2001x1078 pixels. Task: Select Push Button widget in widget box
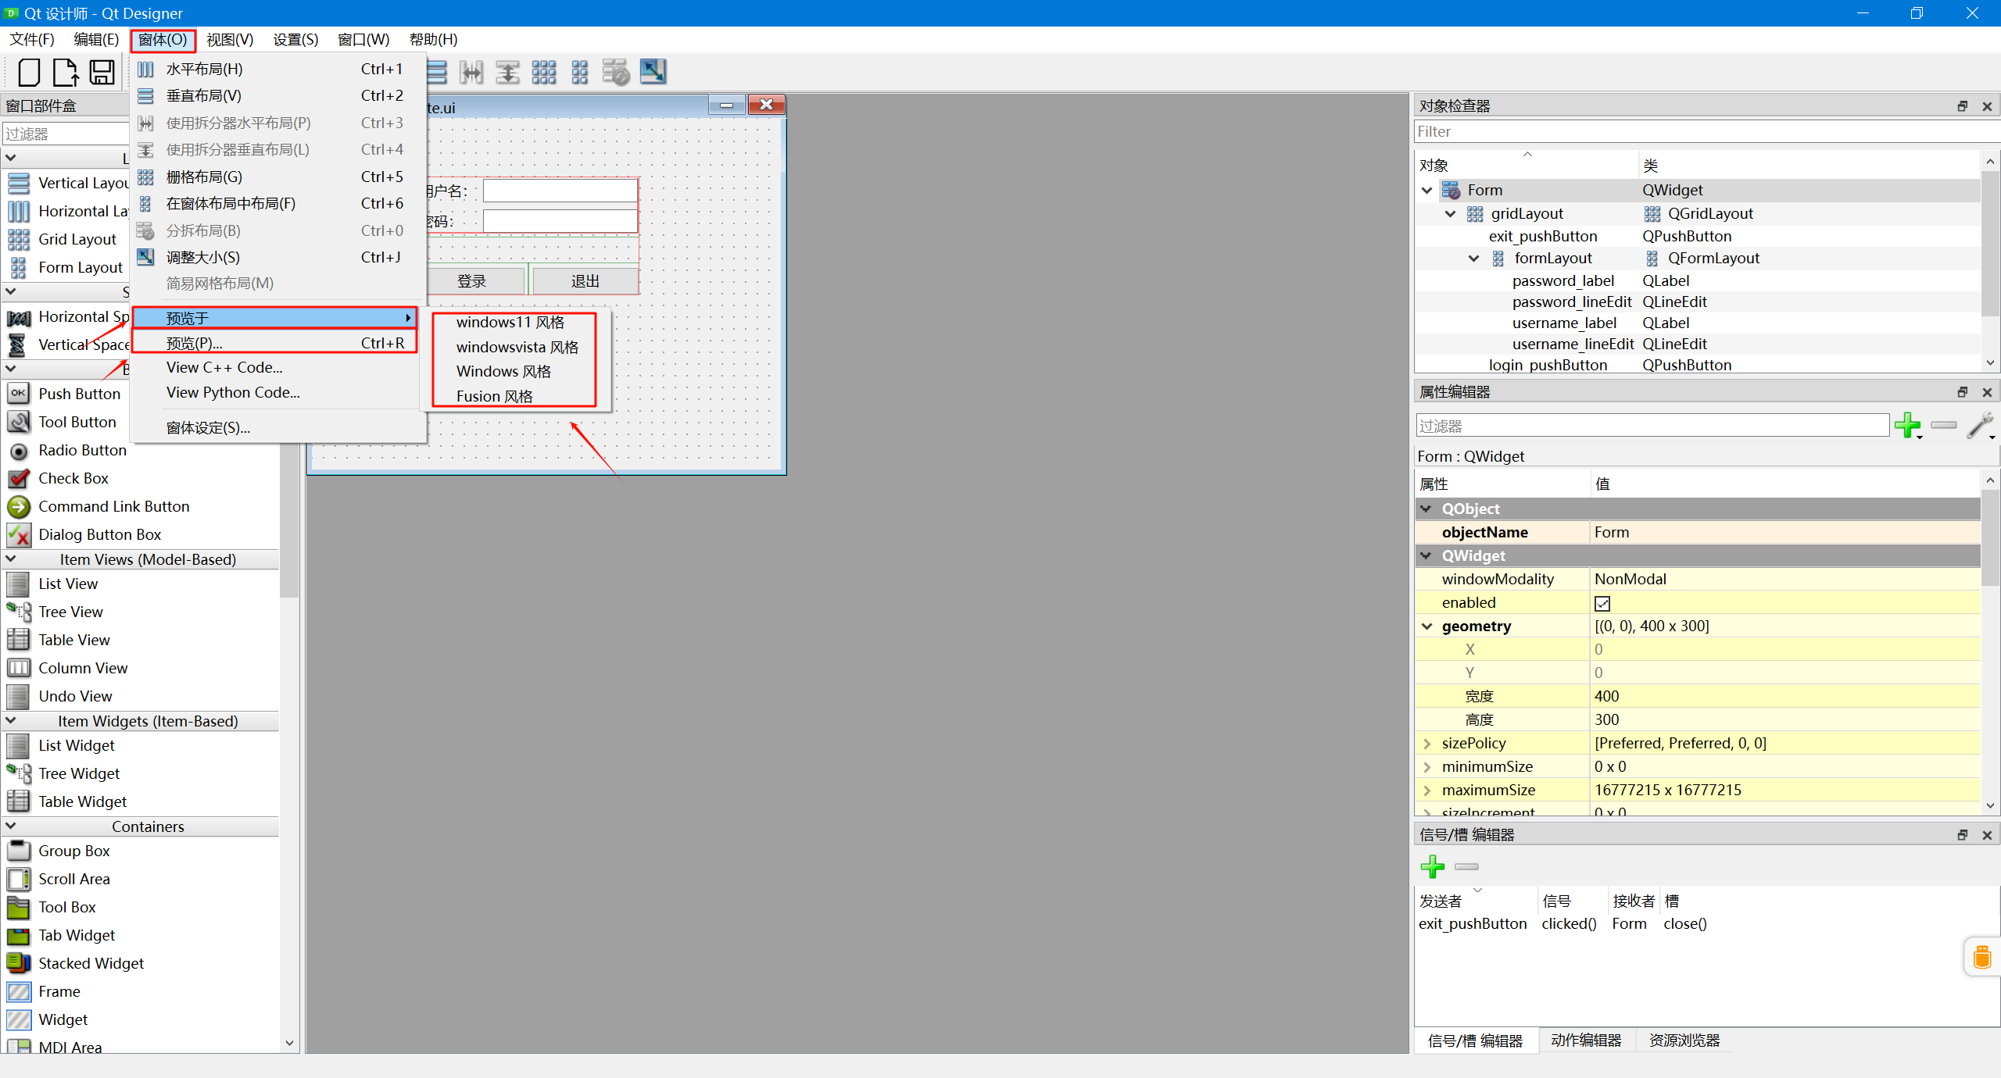[x=79, y=394]
